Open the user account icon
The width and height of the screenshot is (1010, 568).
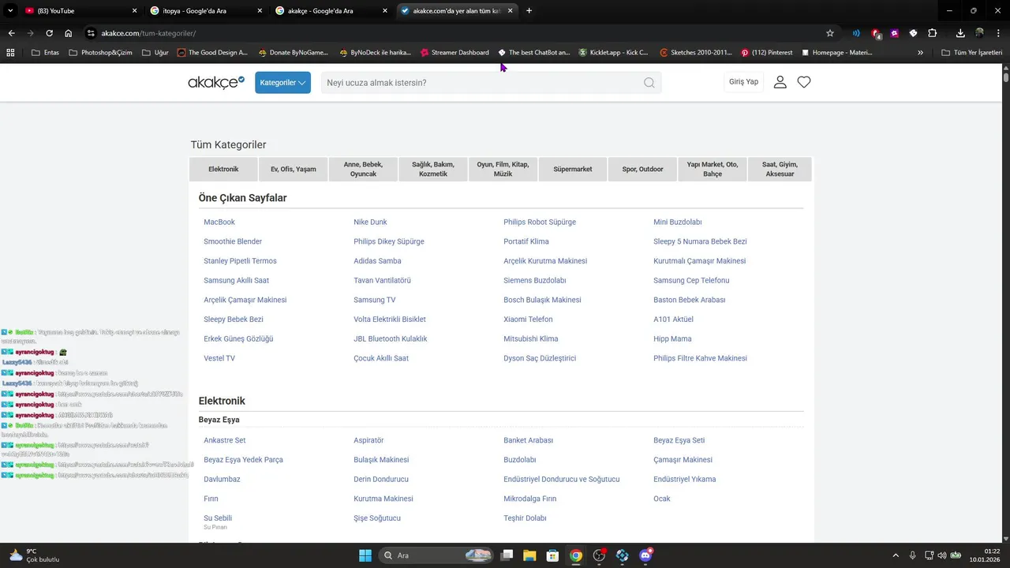click(x=780, y=82)
